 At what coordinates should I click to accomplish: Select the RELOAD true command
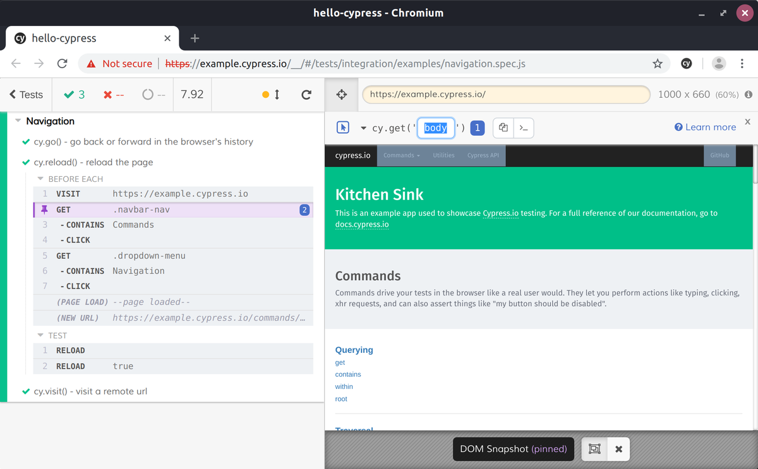173,366
